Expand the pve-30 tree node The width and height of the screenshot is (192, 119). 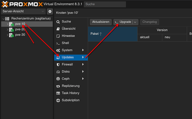click(7, 35)
